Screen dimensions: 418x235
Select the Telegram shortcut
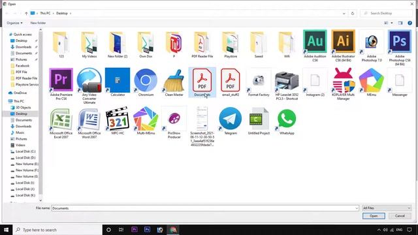tap(231, 120)
